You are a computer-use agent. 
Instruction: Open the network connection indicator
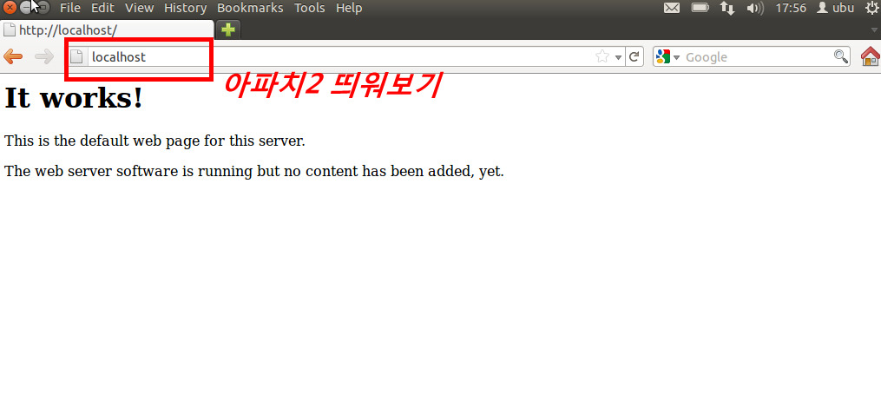pyautogui.click(x=727, y=9)
